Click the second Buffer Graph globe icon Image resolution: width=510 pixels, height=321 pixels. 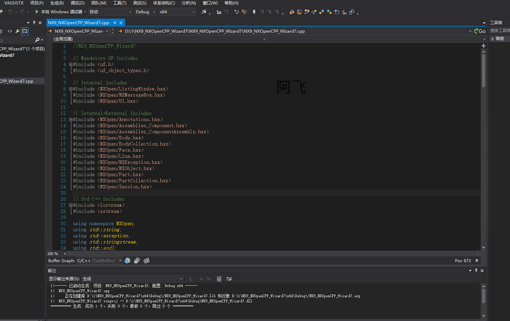click(x=137, y=261)
